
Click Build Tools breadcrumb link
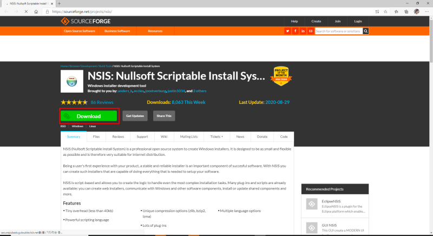point(105,66)
